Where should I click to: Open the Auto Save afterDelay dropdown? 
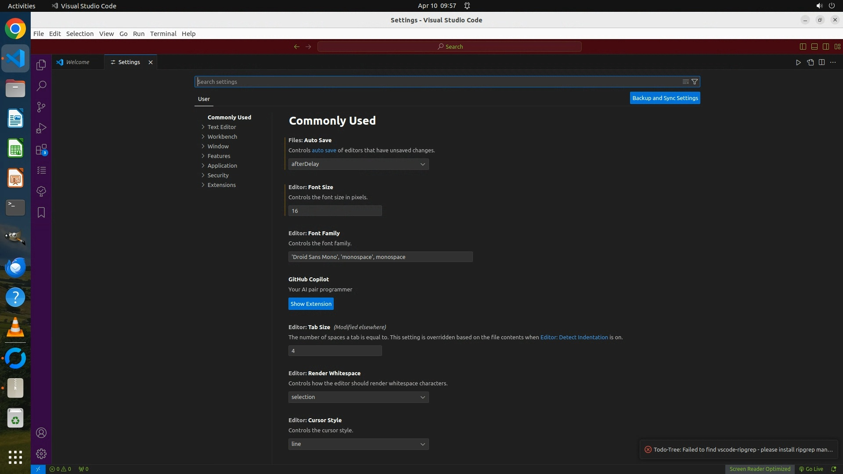[358, 164]
